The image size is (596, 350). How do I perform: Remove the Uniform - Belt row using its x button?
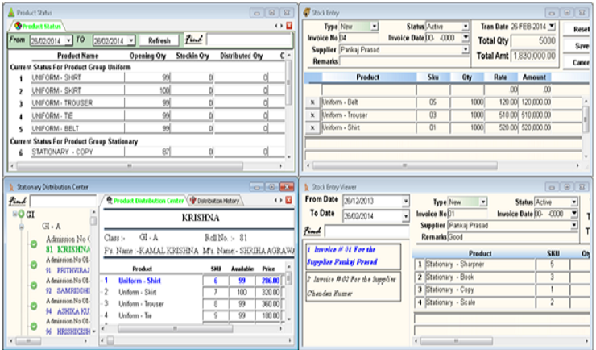312,102
